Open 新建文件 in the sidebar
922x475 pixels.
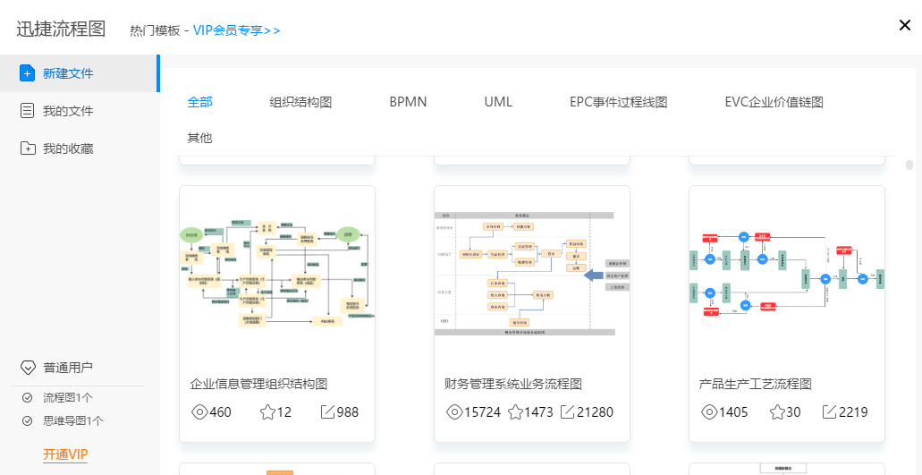point(79,73)
